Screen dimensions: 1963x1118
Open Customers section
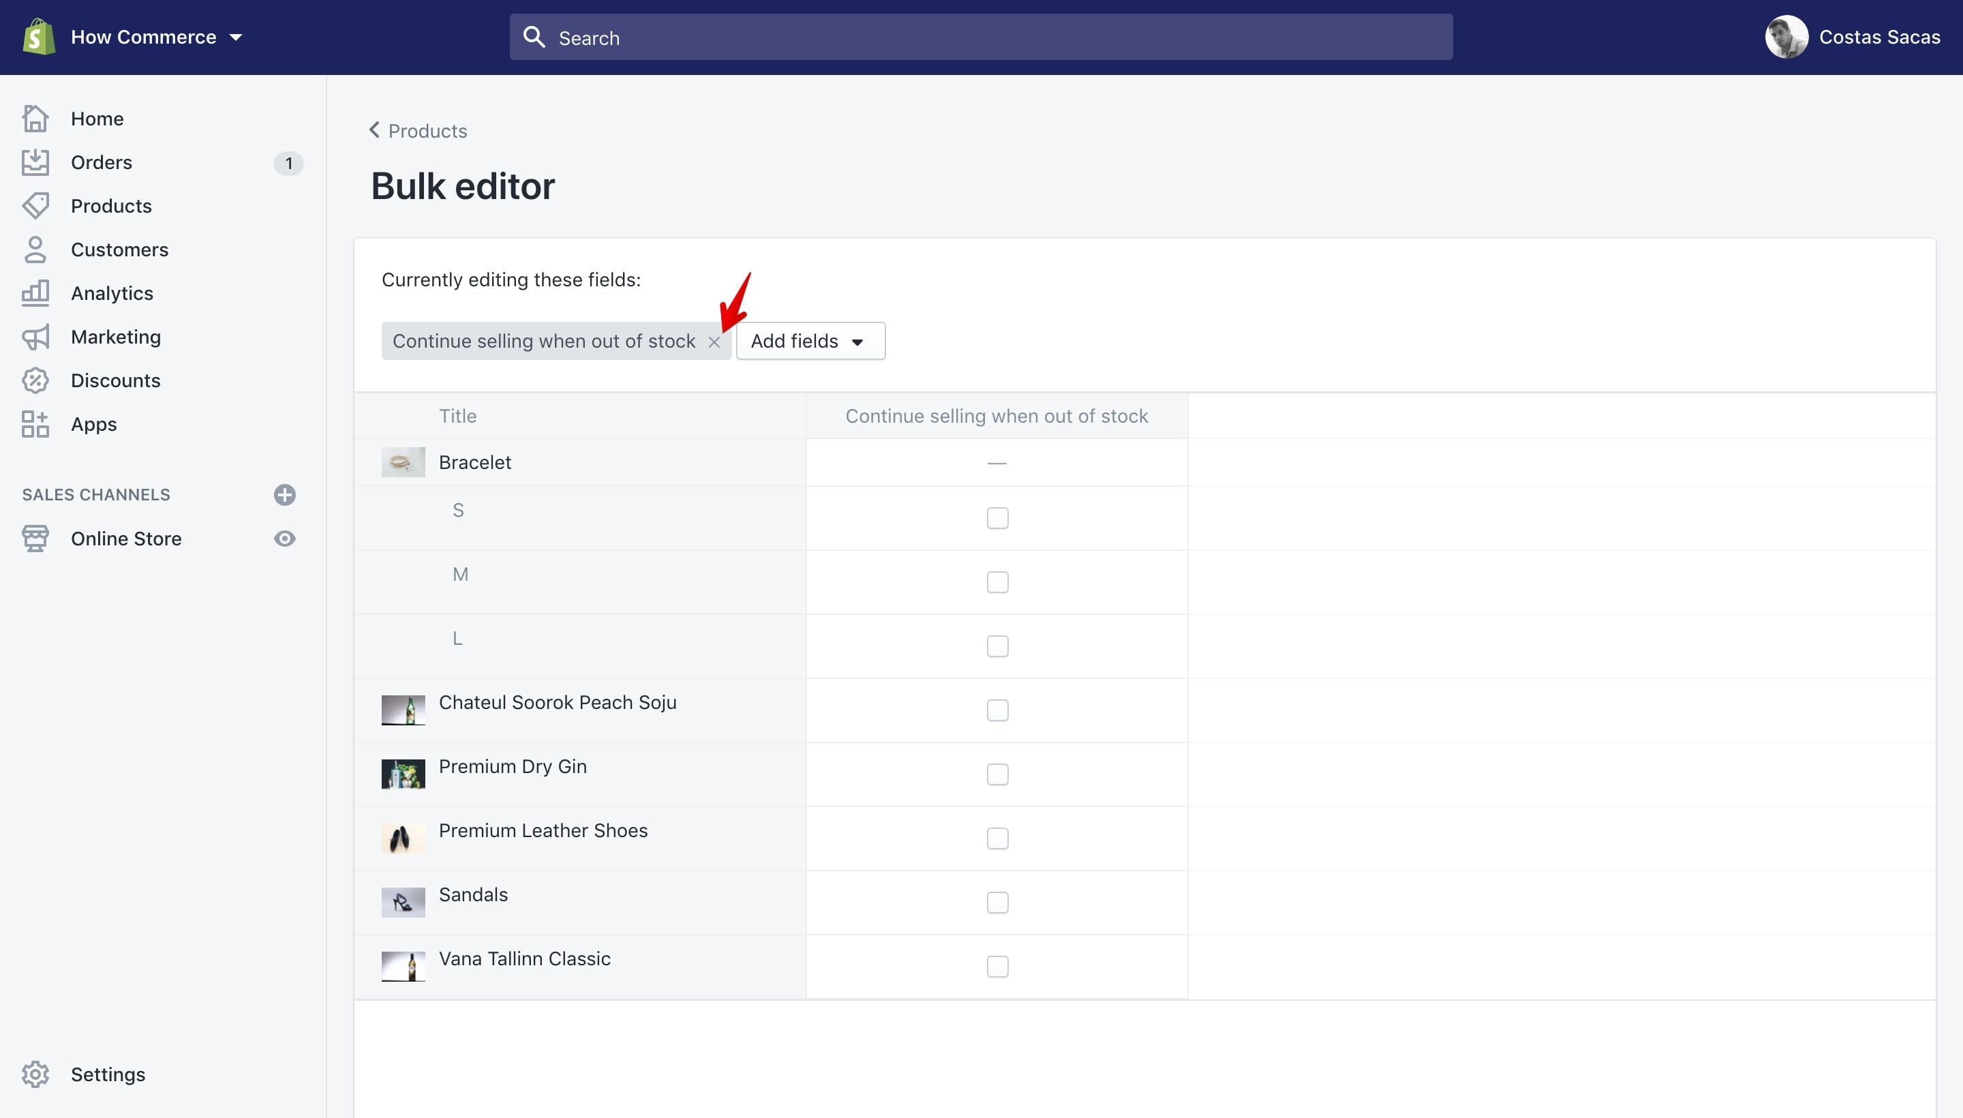[120, 250]
